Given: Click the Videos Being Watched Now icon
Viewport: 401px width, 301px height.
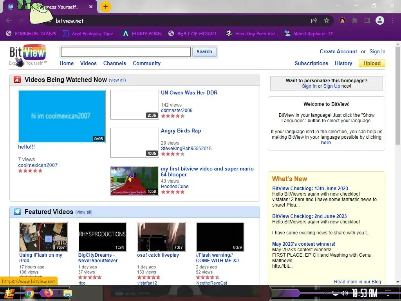Looking at the screenshot, I should pyautogui.click(x=17, y=80).
